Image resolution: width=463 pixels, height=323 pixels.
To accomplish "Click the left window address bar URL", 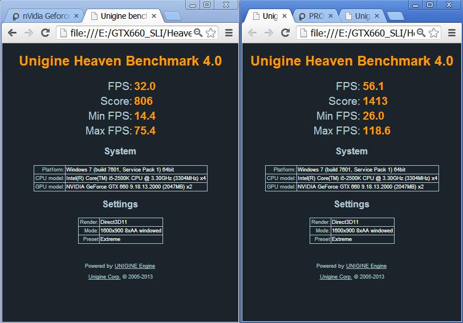I will click(131, 33).
